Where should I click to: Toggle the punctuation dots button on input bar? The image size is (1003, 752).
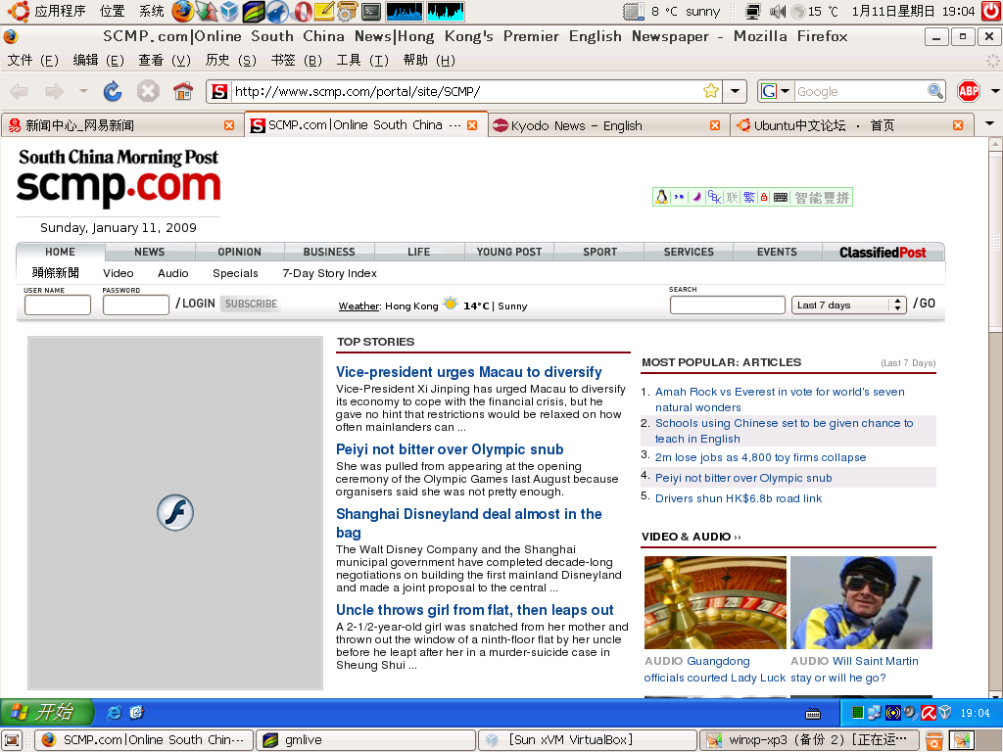(x=679, y=197)
